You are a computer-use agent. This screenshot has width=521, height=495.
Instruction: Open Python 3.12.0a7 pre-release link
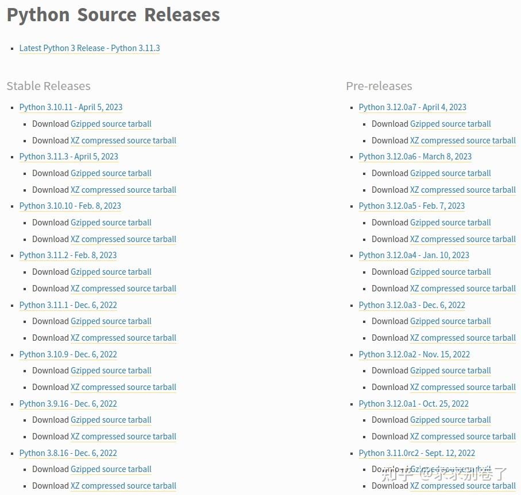click(412, 107)
